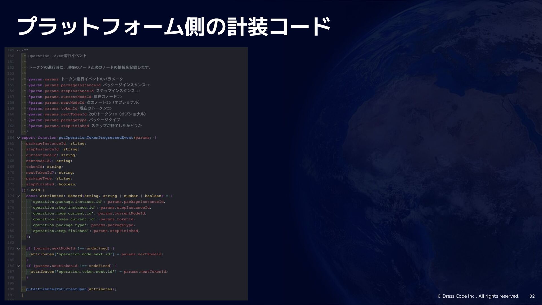This screenshot has height=305, width=542.
Task: Click 'operation.package.instance.id' string key
Action: click(x=68, y=202)
